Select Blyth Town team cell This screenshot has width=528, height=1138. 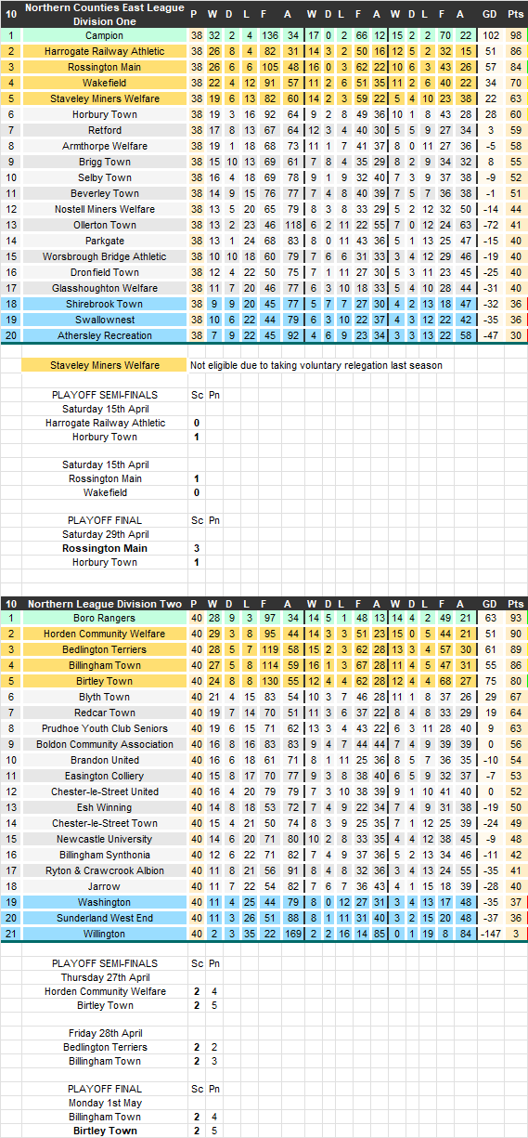104,697
